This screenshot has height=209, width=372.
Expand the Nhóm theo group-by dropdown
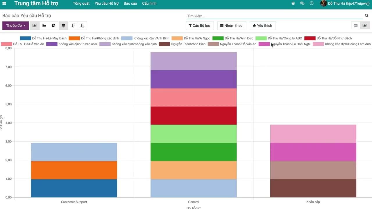point(232,26)
